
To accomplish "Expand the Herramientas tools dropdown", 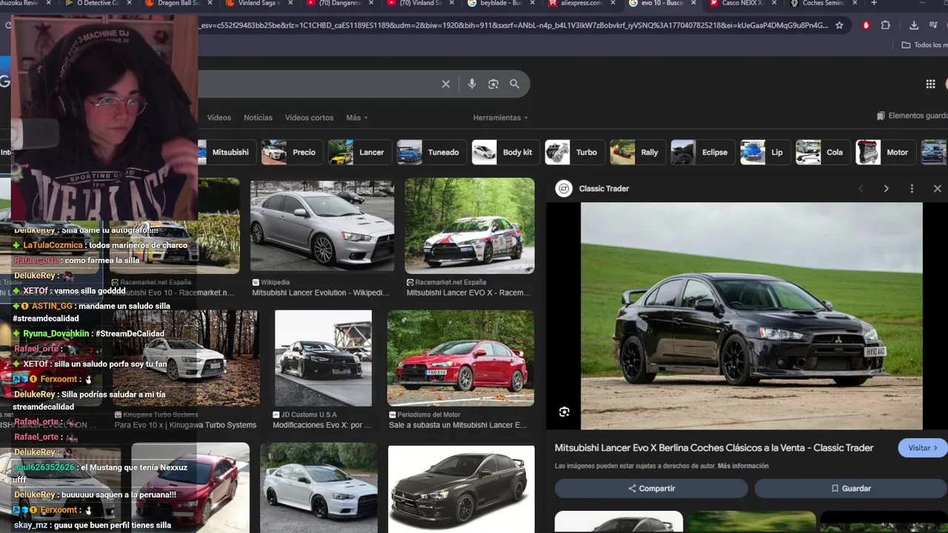I will 501,118.
